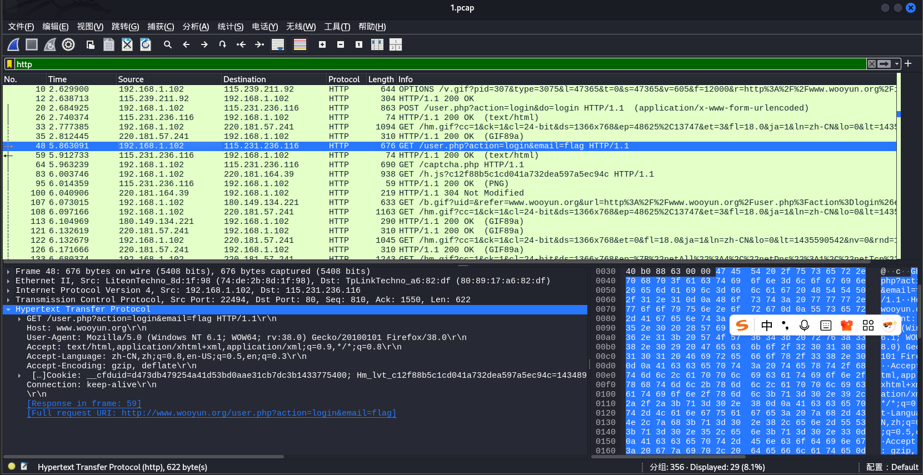Open the 工具(T) menu
Screen dimensions: 923x475
pyautogui.click(x=337, y=27)
